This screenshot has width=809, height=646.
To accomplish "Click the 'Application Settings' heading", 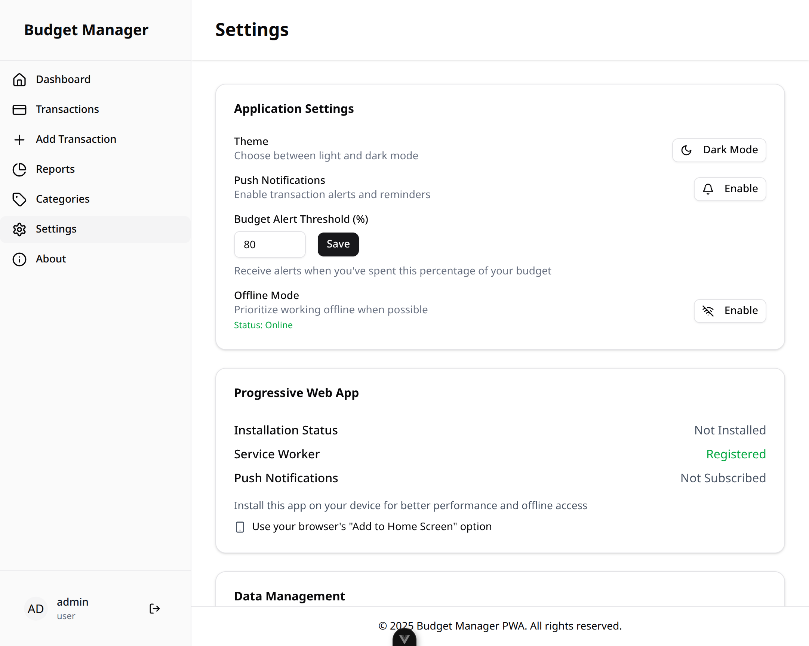I will [x=294, y=109].
